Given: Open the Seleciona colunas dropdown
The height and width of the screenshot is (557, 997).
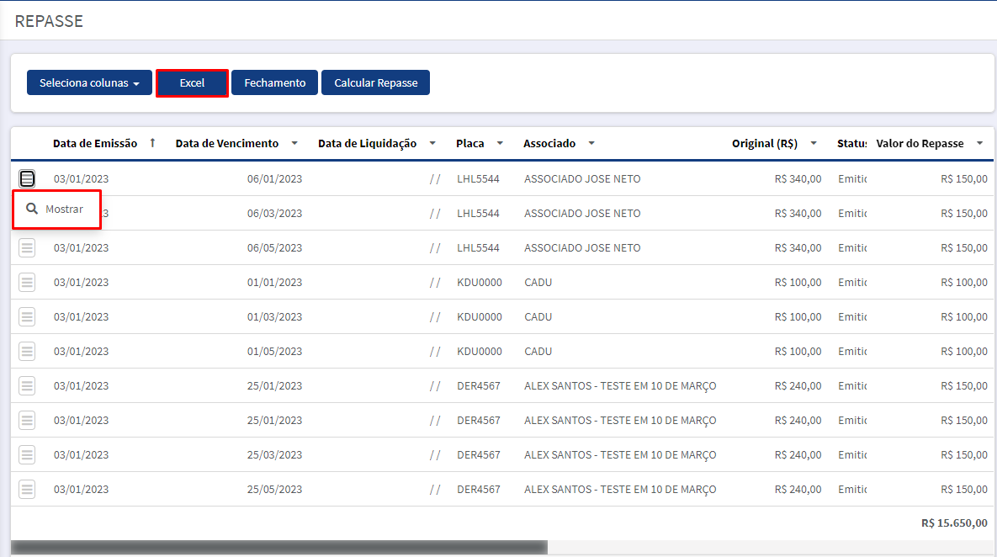Looking at the screenshot, I should 89,82.
